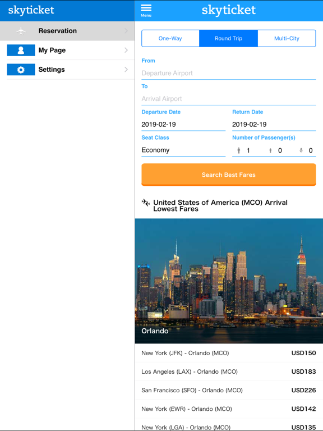Select the One-Way tab
Viewport: 323px width, 431px height.
pyautogui.click(x=170, y=39)
